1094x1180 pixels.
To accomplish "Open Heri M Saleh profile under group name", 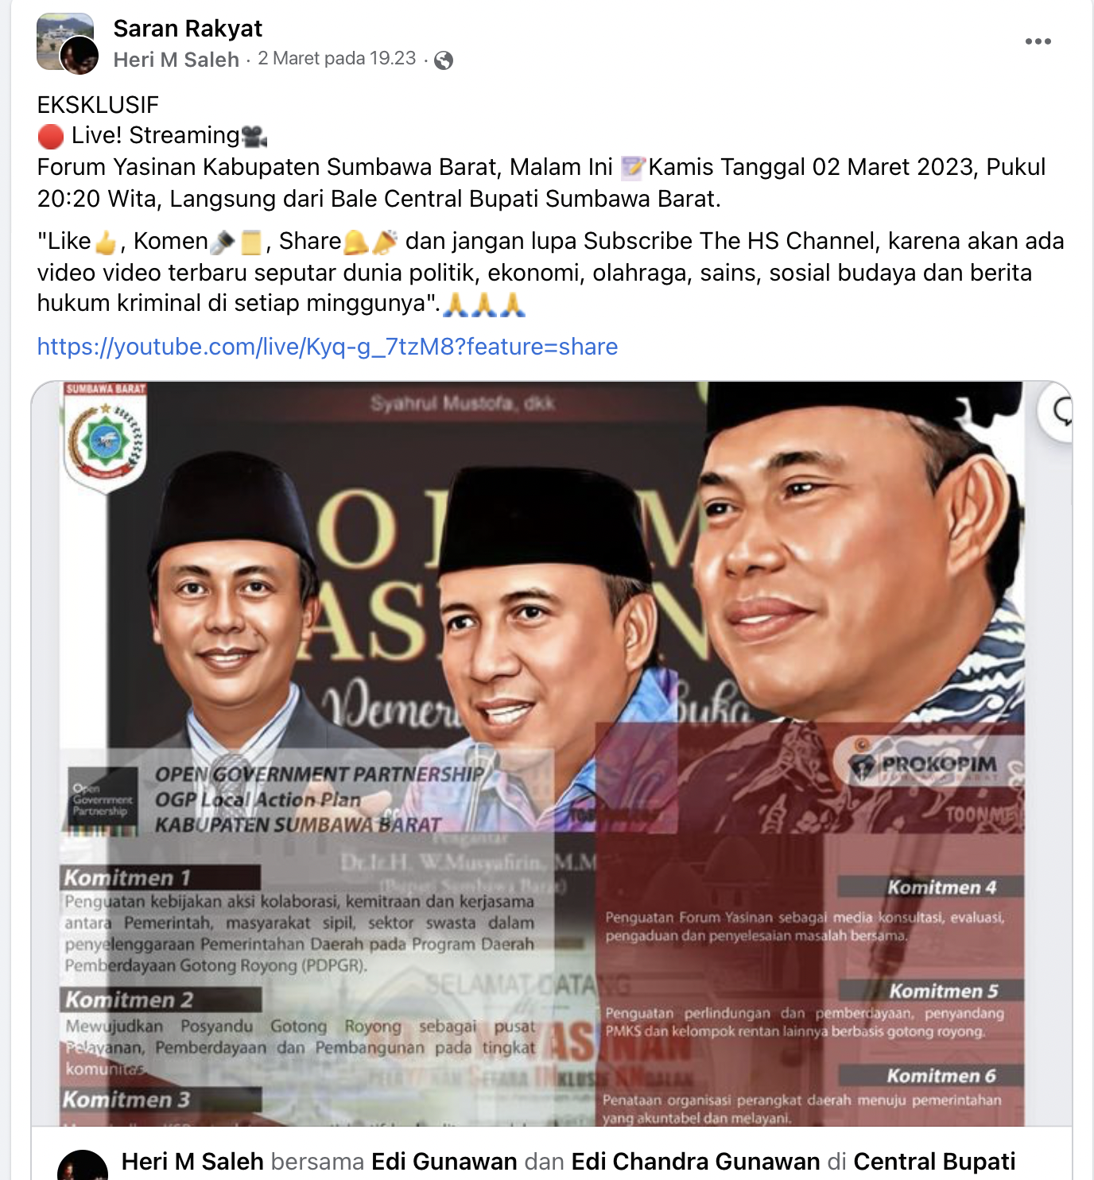I will coord(177,60).
